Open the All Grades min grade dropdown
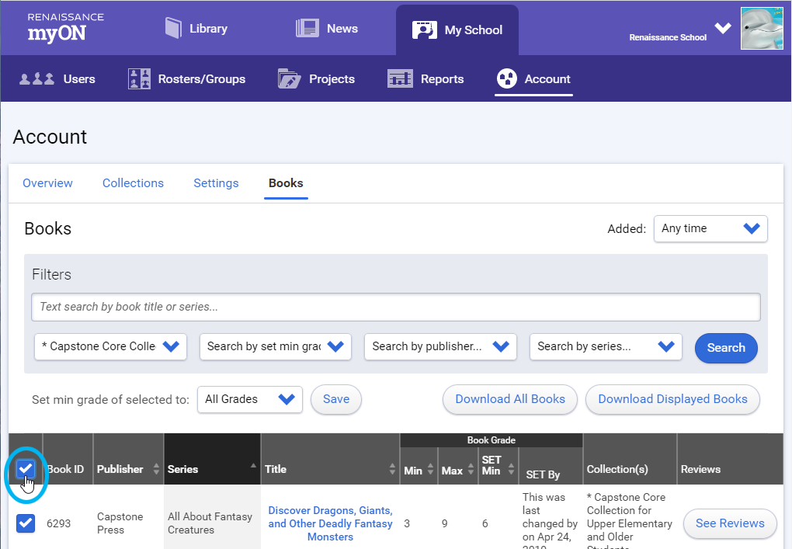The height and width of the screenshot is (549, 792). coord(250,399)
